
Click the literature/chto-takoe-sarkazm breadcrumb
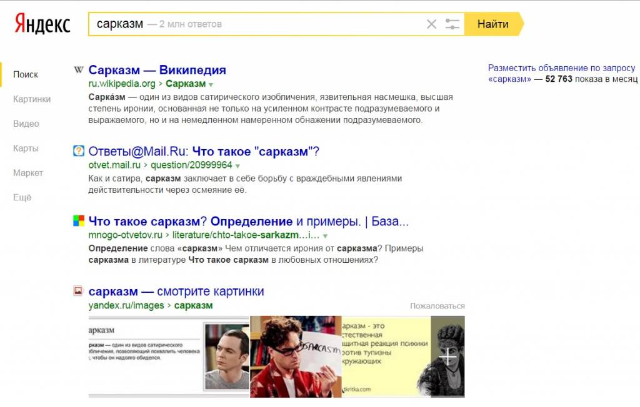[x=246, y=235]
